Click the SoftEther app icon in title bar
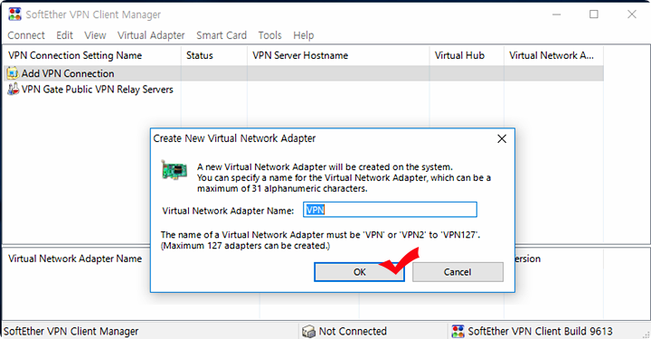Screen dimensions: 651x339 tap(15, 14)
